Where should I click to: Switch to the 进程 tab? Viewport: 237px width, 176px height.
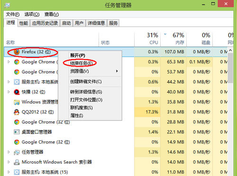10,23
